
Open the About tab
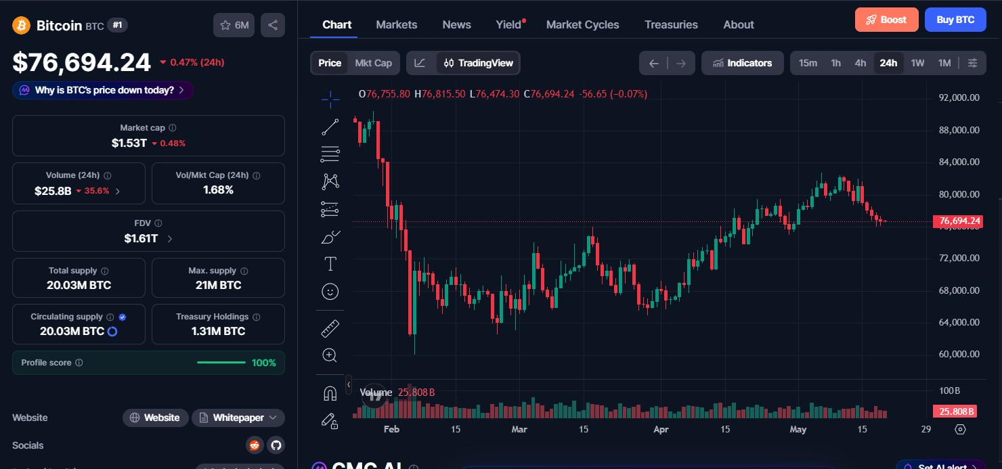(739, 24)
